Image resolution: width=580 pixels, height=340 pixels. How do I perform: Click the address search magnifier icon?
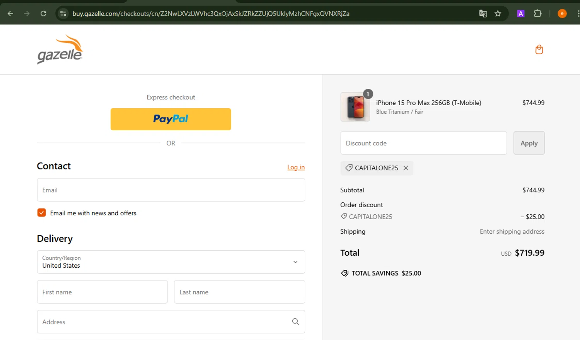(x=295, y=321)
